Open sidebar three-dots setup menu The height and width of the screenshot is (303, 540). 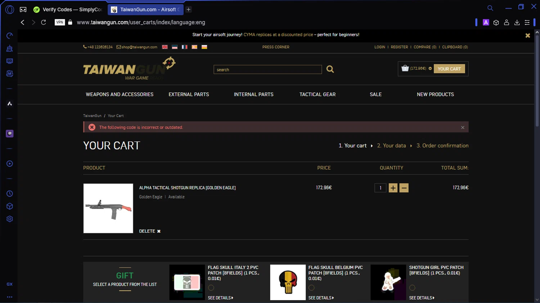[x=10, y=297]
